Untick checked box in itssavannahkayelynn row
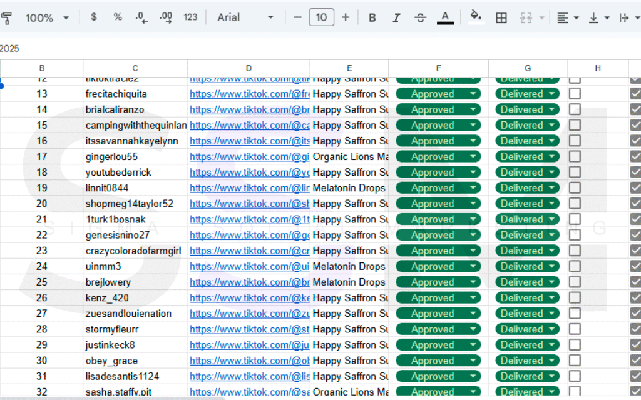The image size is (641, 400). tap(636, 141)
